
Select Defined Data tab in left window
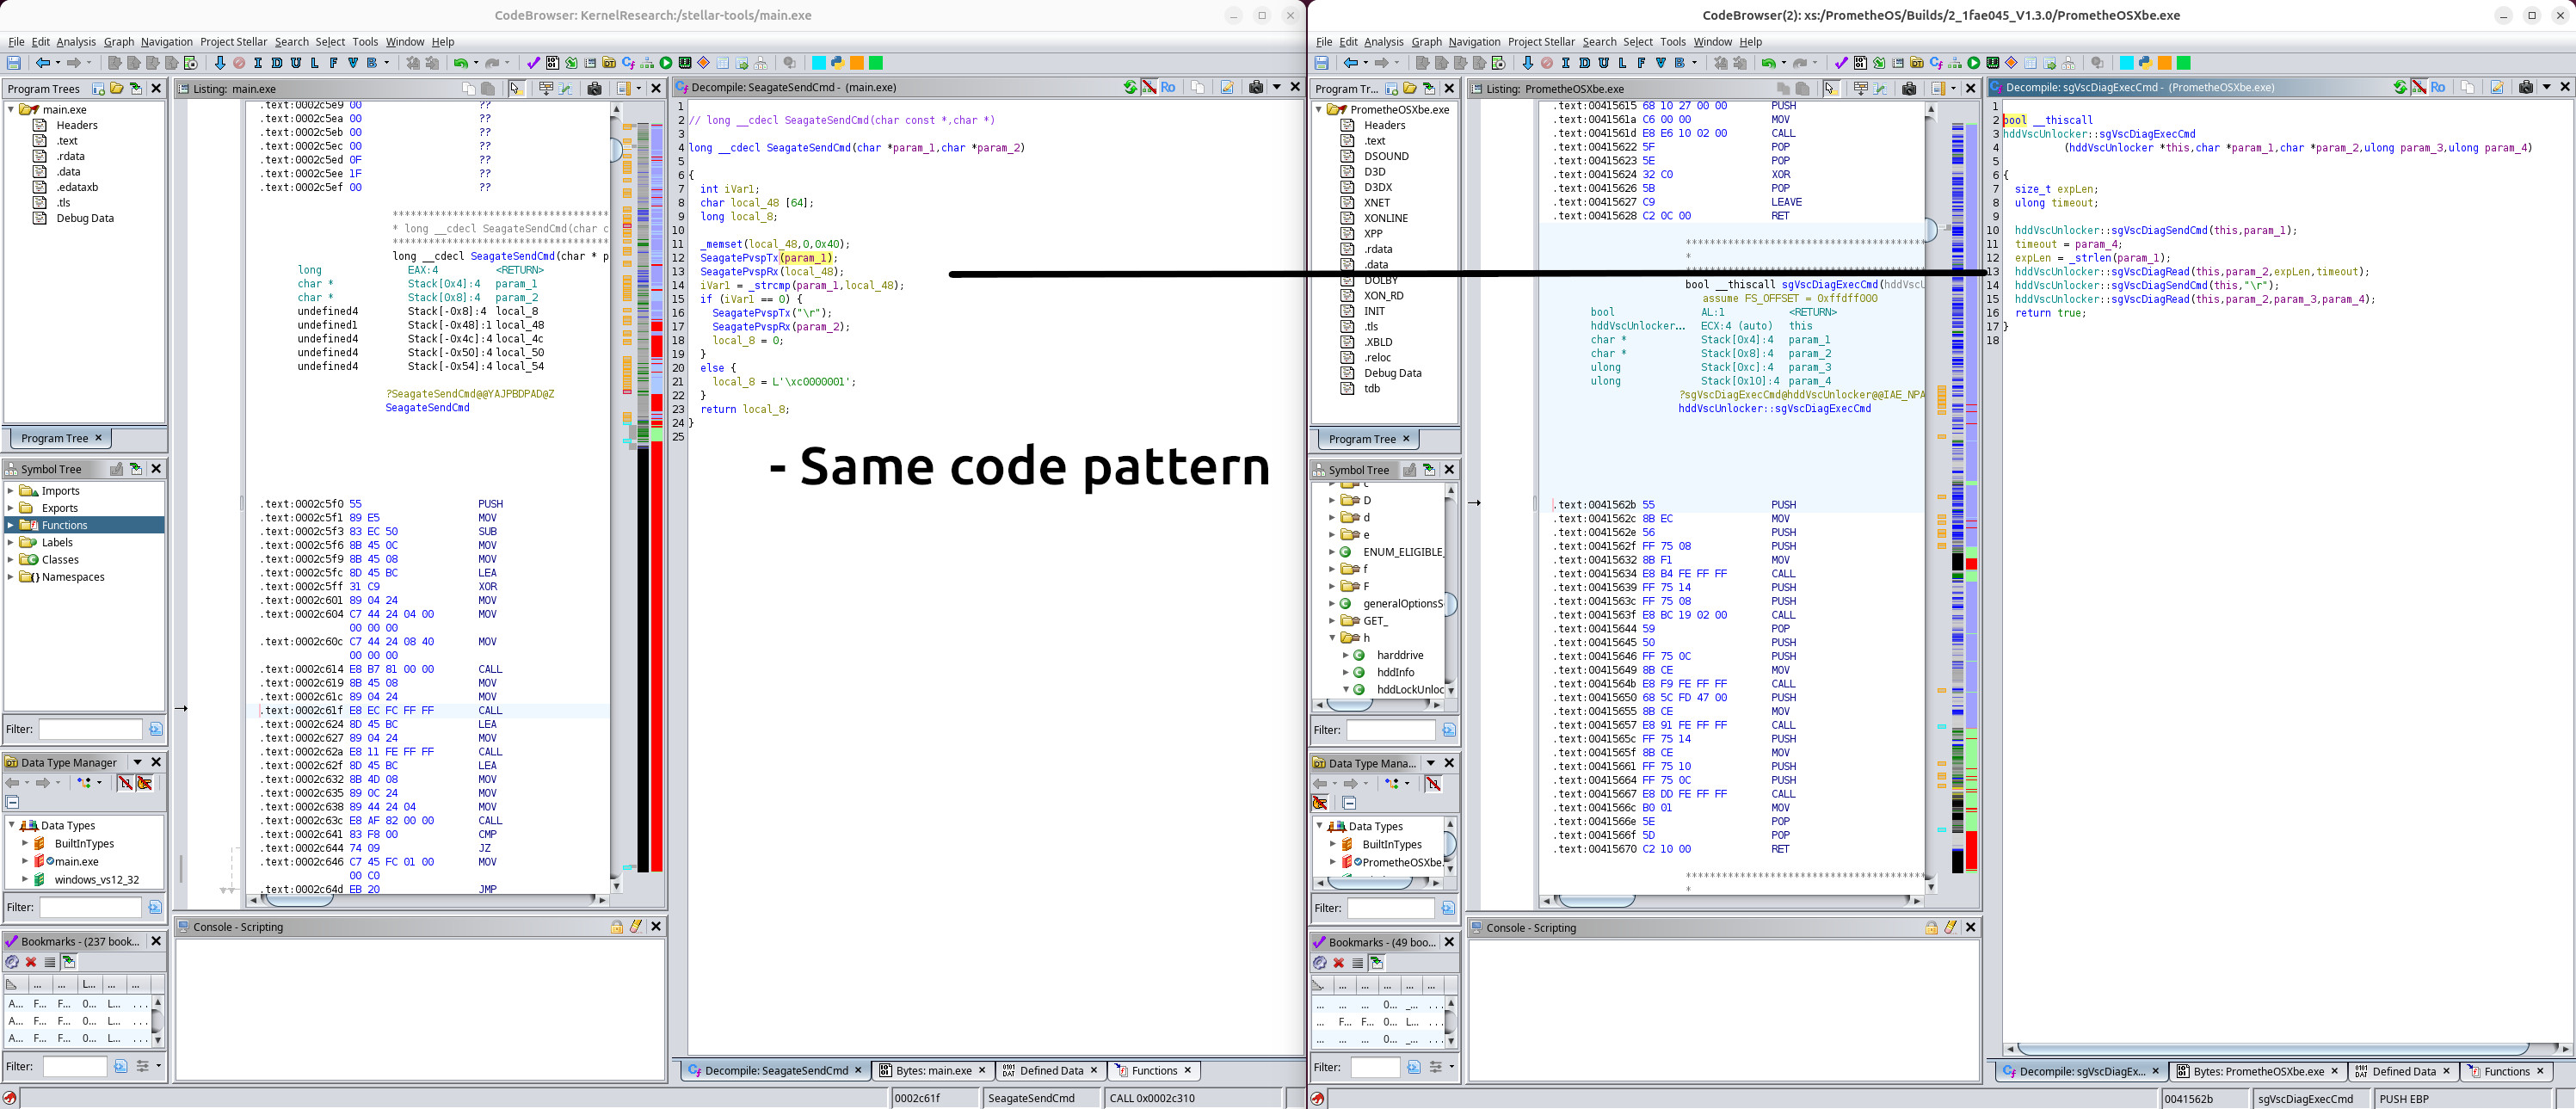click(1050, 1071)
